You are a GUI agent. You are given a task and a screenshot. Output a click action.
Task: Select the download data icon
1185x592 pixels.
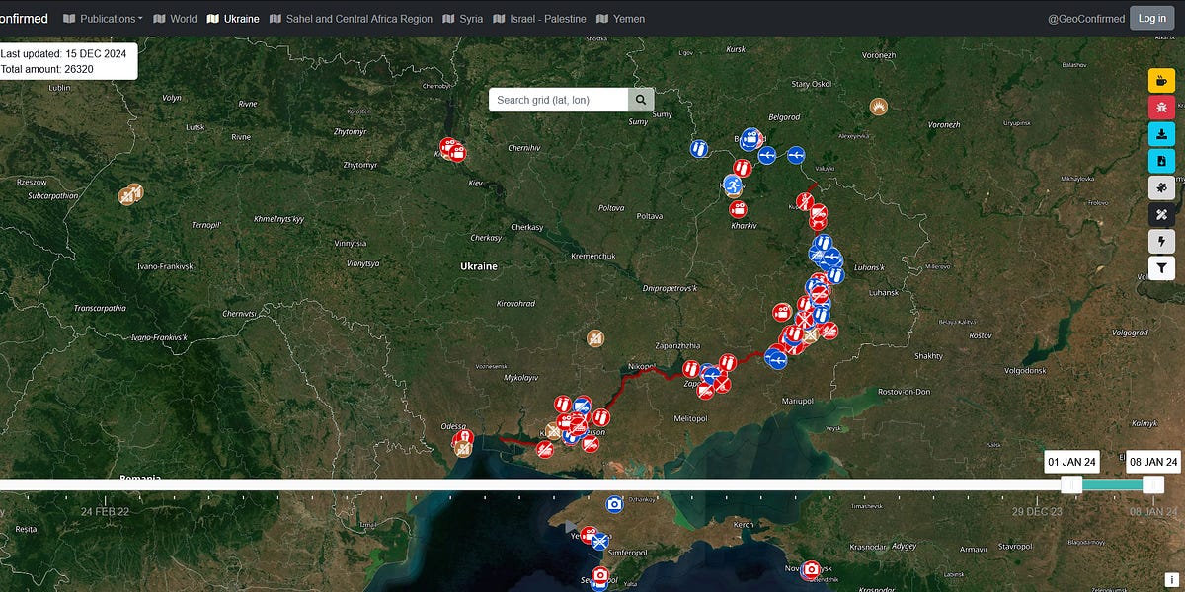pyautogui.click(x=1161, y=133)
